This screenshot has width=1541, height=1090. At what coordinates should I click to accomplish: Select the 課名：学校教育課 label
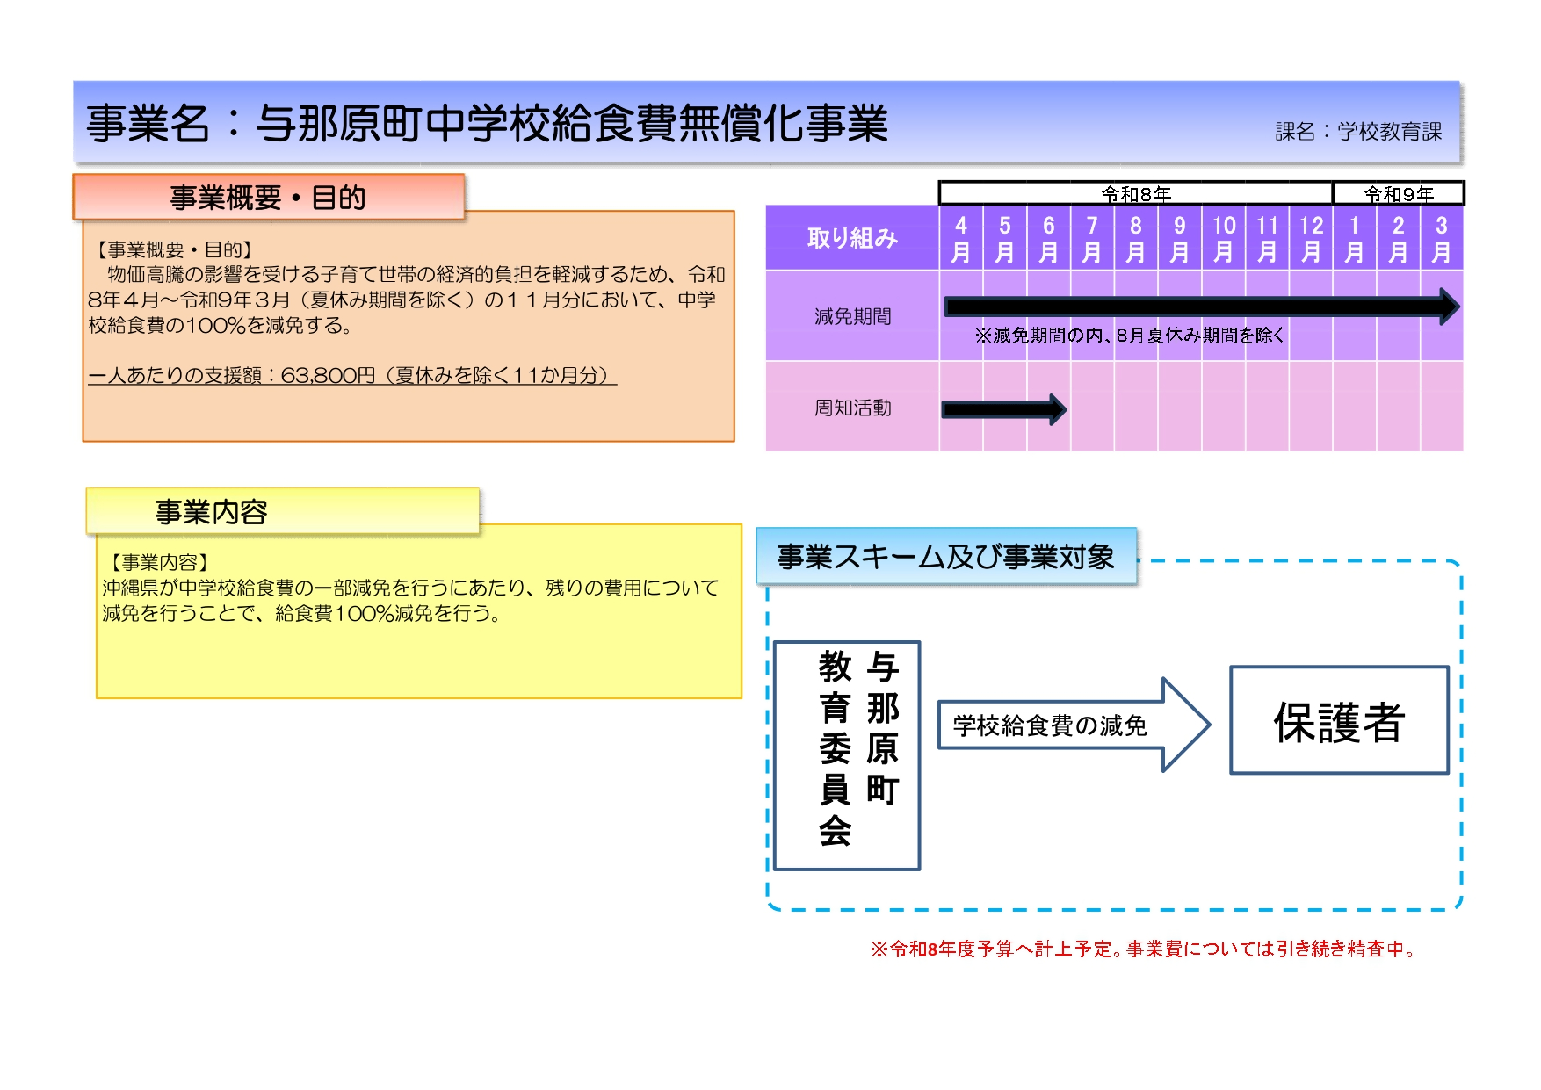[x=1358, y=132]
